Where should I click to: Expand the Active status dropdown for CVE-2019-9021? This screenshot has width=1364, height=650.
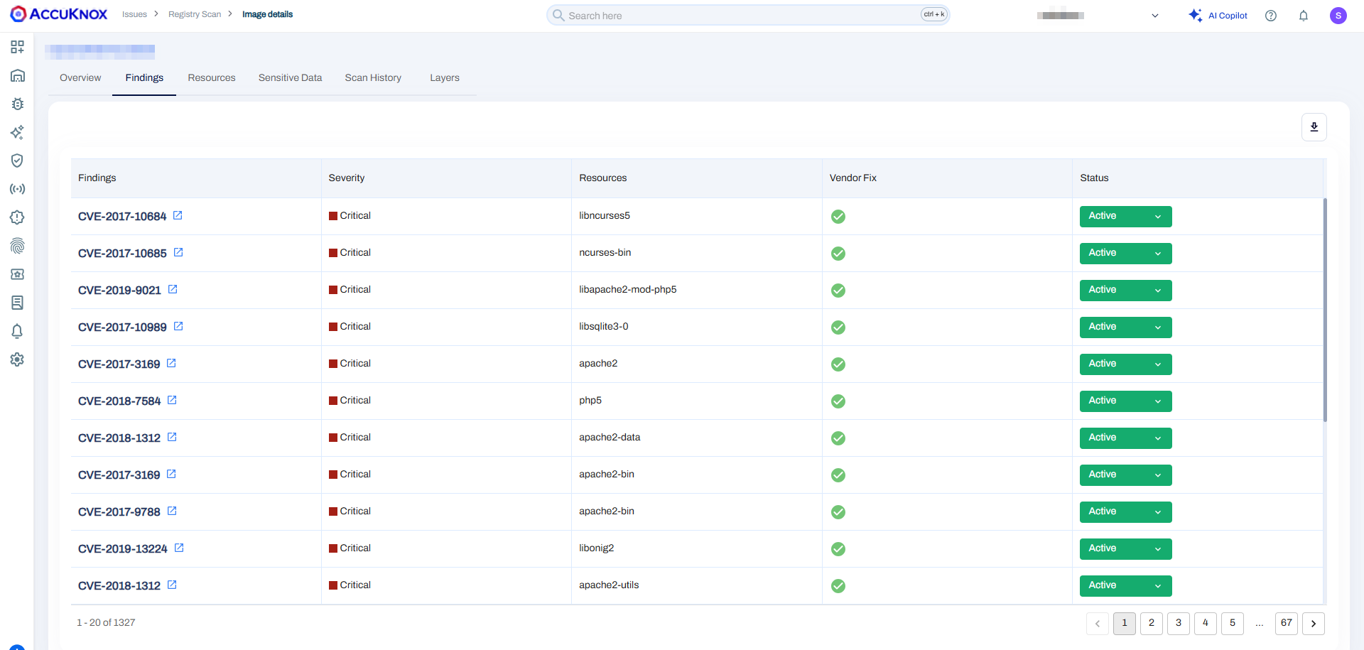1158,290
